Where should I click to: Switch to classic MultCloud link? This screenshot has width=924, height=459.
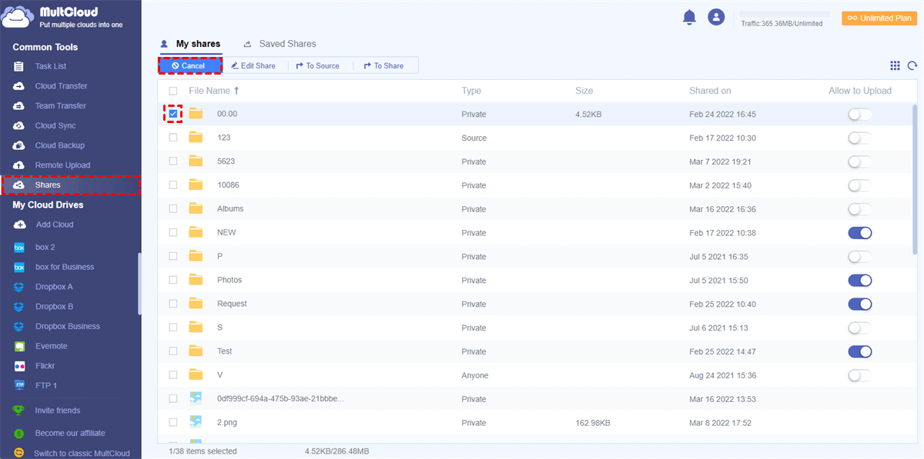pos(82,454)
